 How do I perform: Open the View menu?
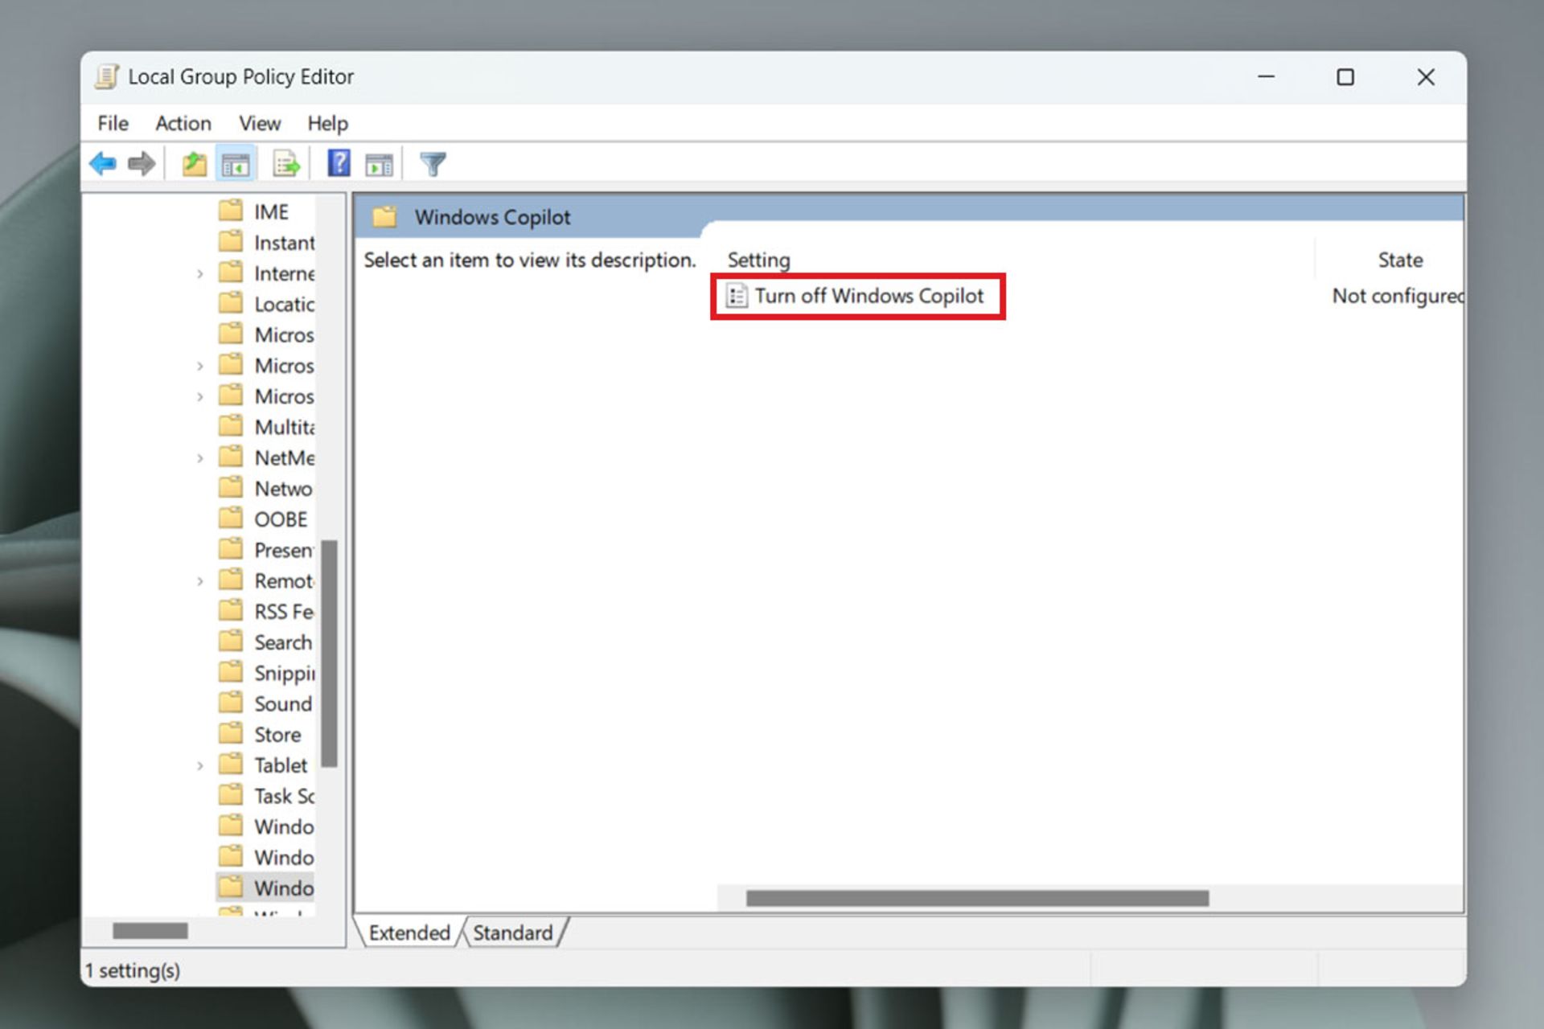tap(260, 123)
